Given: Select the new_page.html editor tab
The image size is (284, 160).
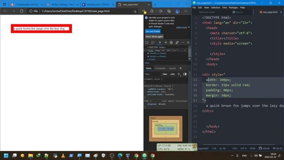Looking at the screenshot, I should (x=268, y=12).
